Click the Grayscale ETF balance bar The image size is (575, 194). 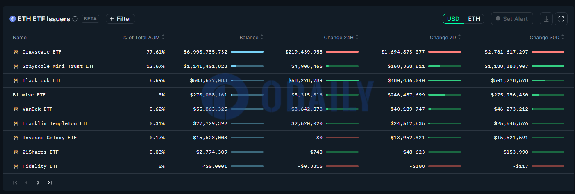click(247, 52)
